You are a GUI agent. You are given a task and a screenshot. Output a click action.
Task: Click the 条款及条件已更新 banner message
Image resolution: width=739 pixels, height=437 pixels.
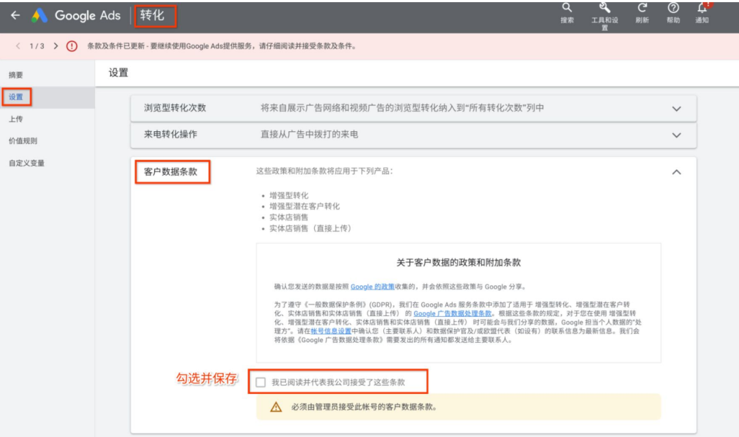[x=222, y=46]
